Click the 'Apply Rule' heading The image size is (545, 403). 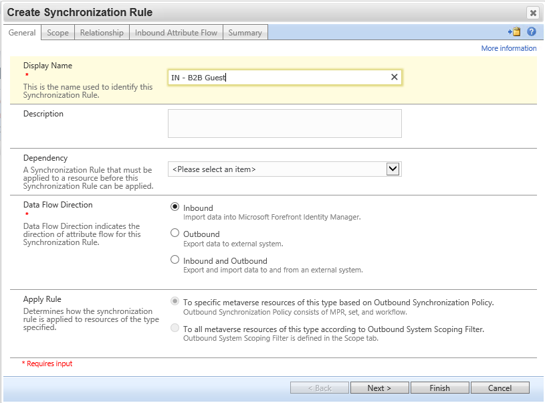pyautogui.click(x=42, y=299)
